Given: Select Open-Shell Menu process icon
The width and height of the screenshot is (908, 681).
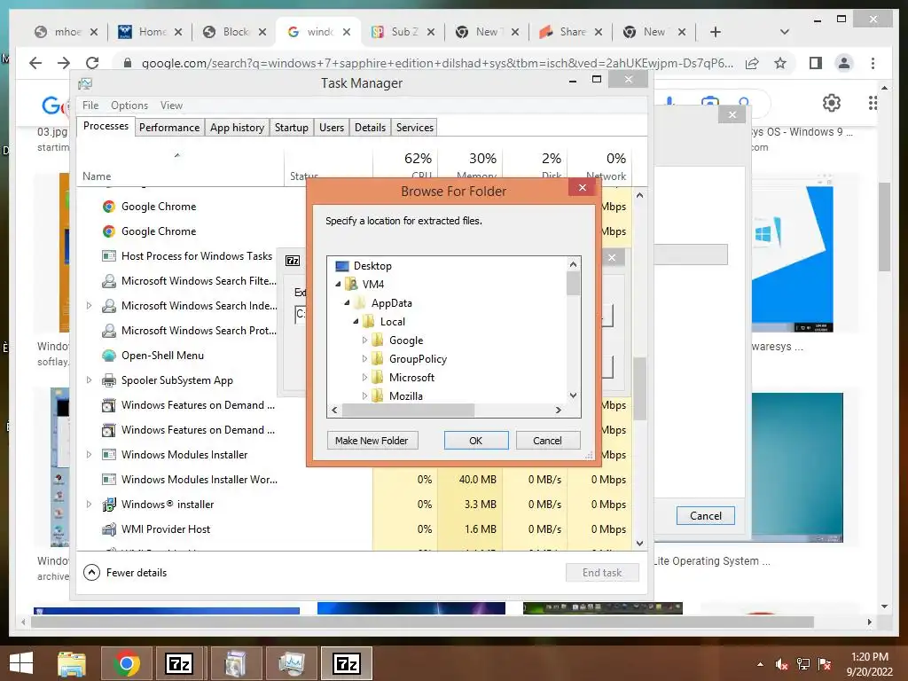Looking at the screenshot, I should coord(109,356).
